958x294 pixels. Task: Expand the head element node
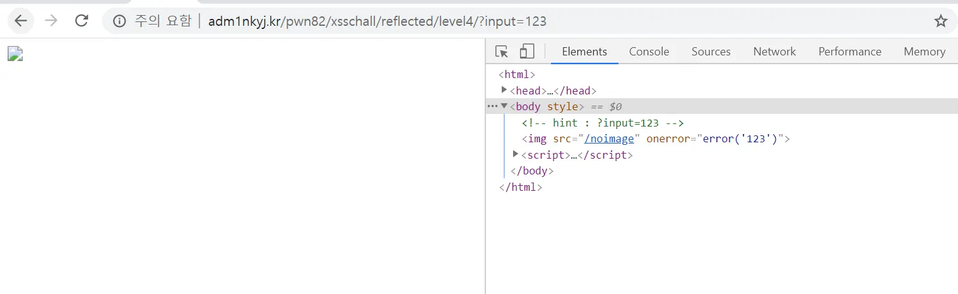(504, 90)
